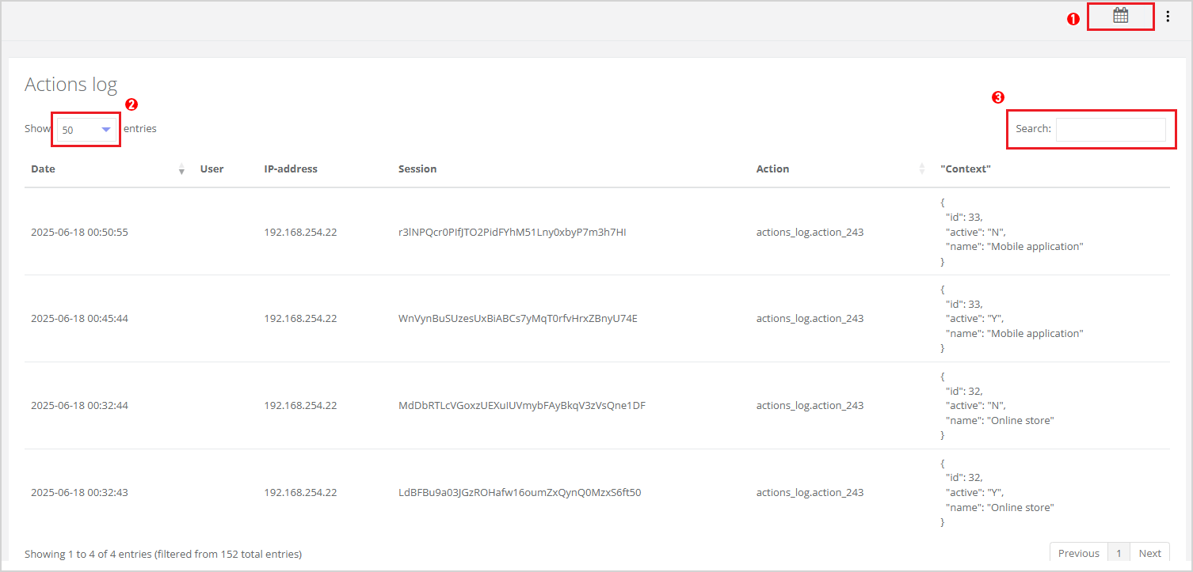Screen dimensions: 1193x572
Task: Select the 2025-06-18 00:50:55 log row date
Action: point(79,233)
